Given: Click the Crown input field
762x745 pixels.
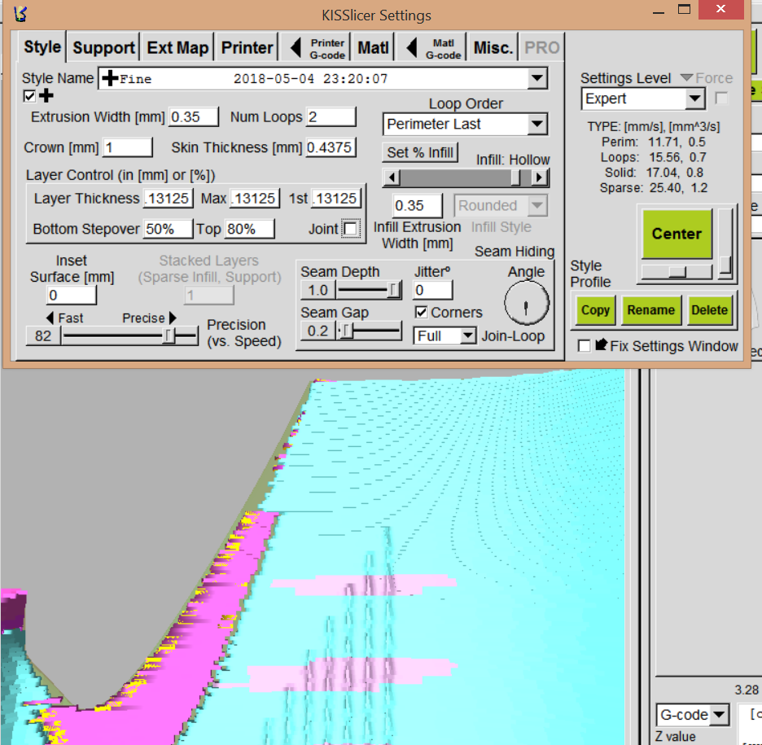Looking at the screenshot, I should (x=127, y=147).
